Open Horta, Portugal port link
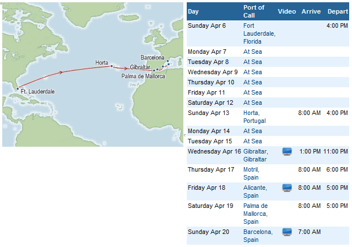 [254, 117]
